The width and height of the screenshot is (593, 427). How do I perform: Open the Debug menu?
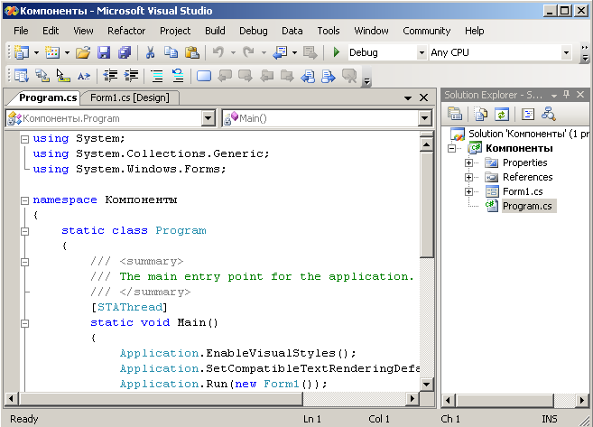(x=253, y=31)
